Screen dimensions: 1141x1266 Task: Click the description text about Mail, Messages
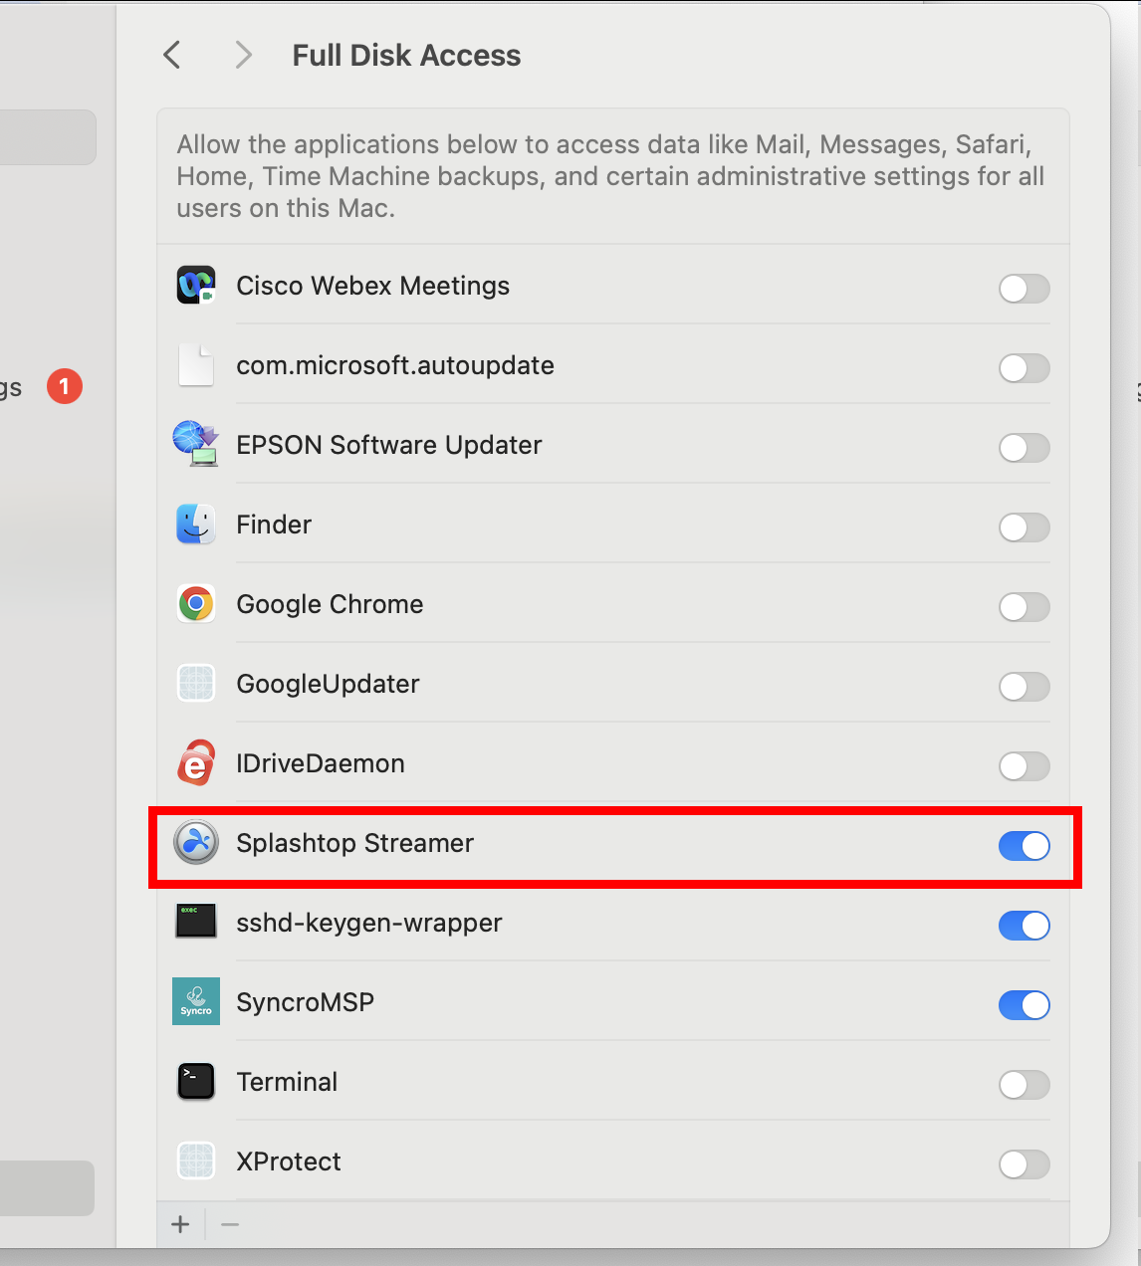610,176
